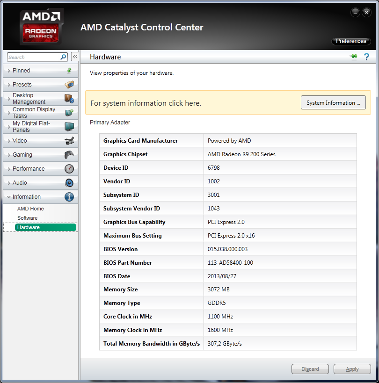The image size is (379, 383).
Task: Select Subsystem ID value 3001
Action: tap(213, 195)
